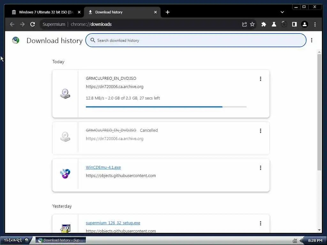Close the Download history tab
This screenshot has height=245, width=327.
coord(156,12)
